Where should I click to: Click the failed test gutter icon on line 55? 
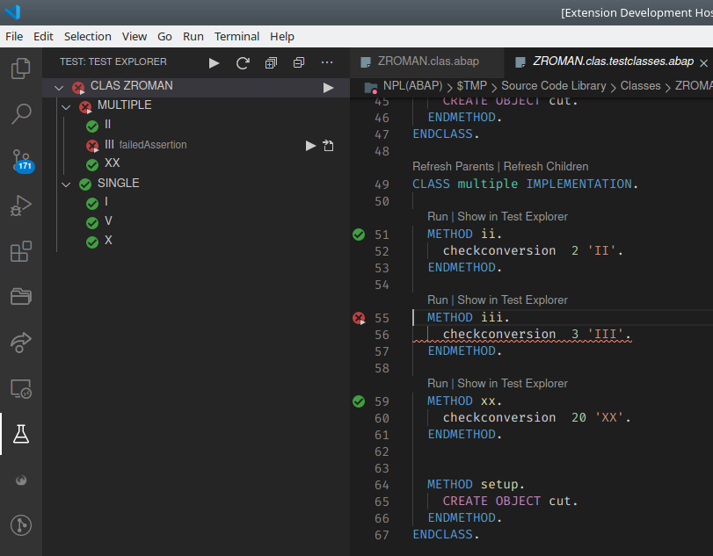point(359,318)
